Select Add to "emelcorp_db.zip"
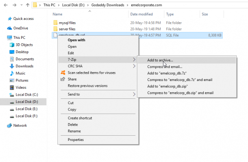 pos(168,86)
